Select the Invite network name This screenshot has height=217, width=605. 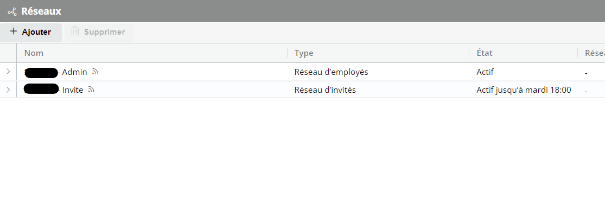point(73,90)
